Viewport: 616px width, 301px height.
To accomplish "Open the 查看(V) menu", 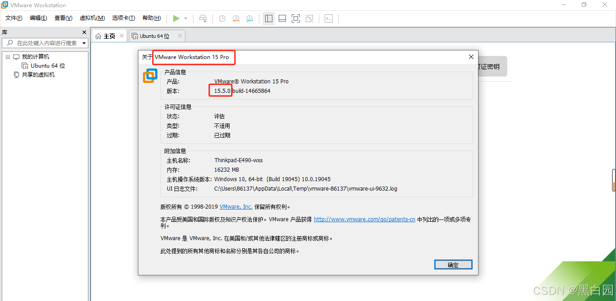I will (x=63, y=18).
